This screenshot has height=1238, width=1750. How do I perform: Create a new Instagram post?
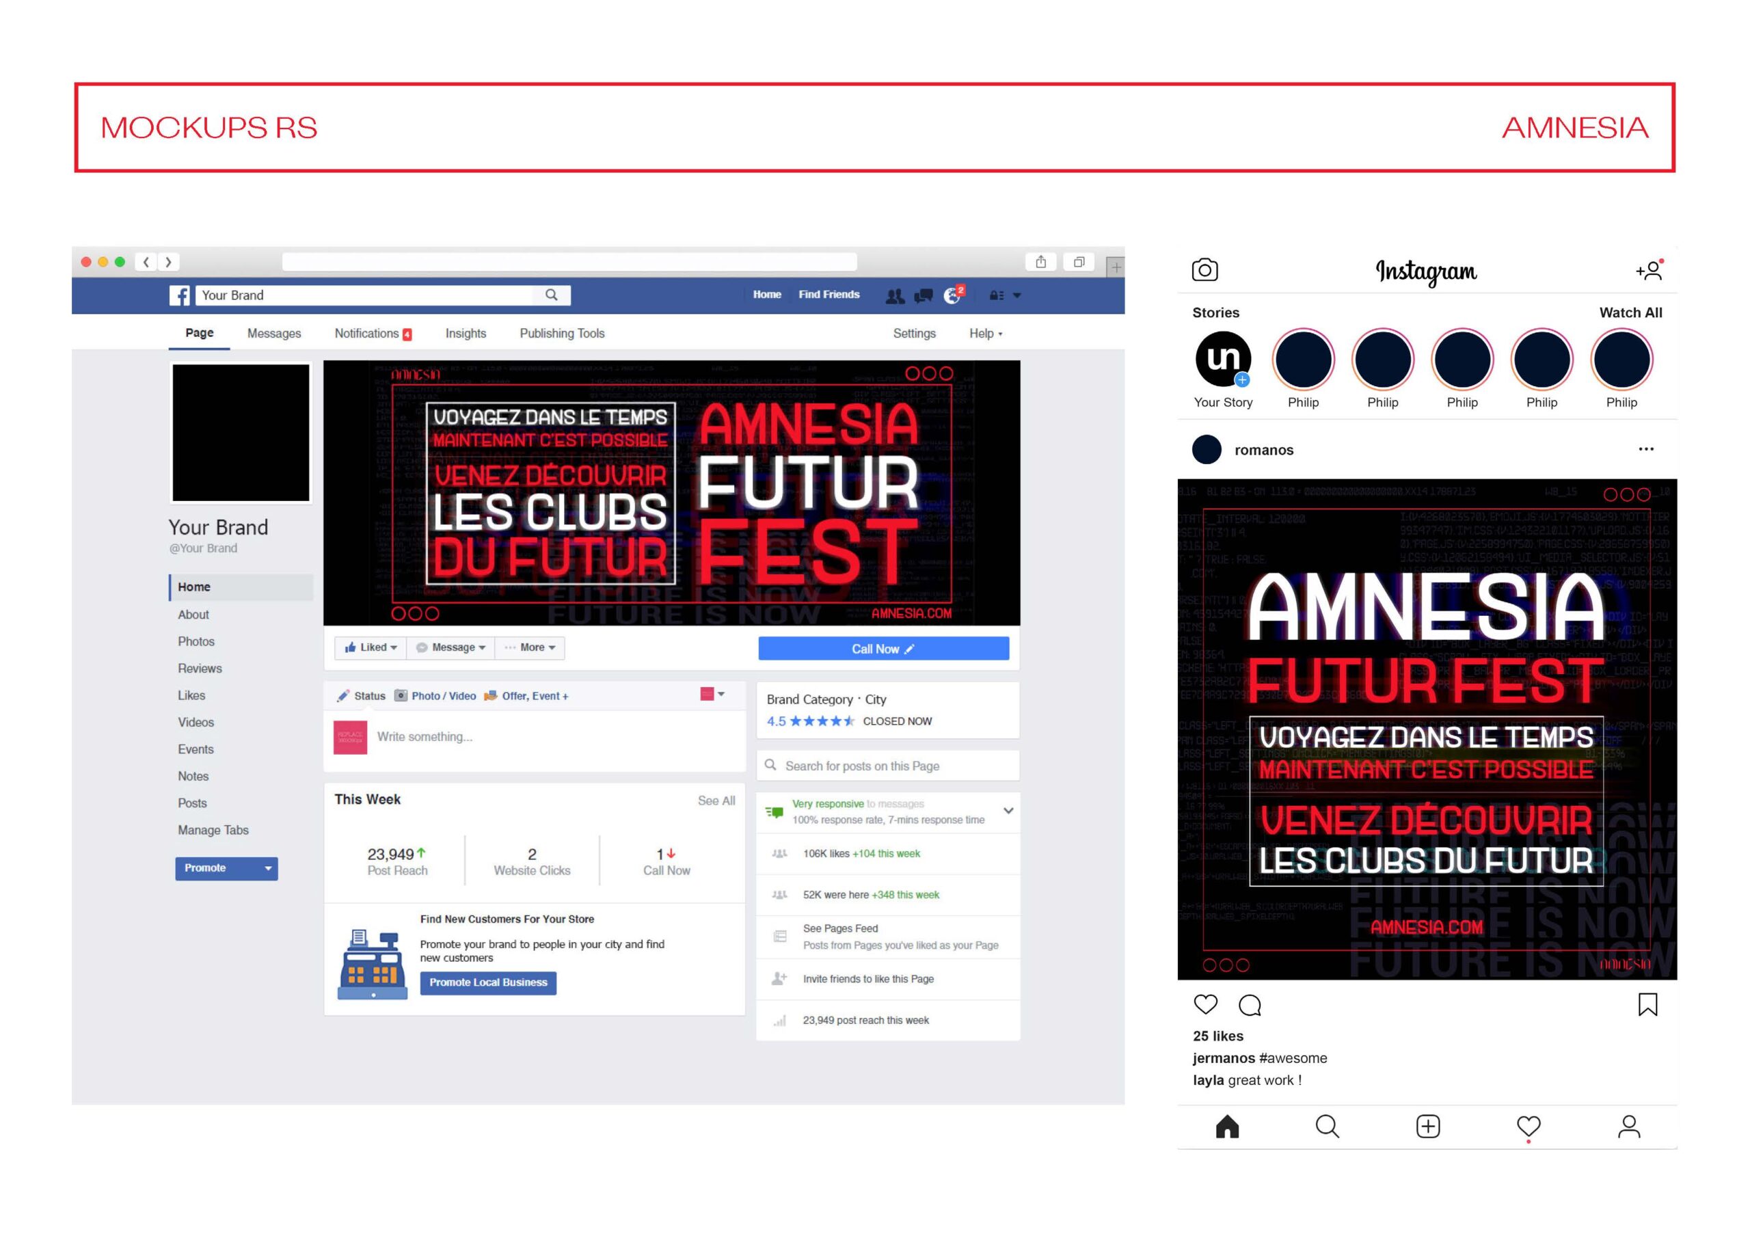coord(1427,1126)
